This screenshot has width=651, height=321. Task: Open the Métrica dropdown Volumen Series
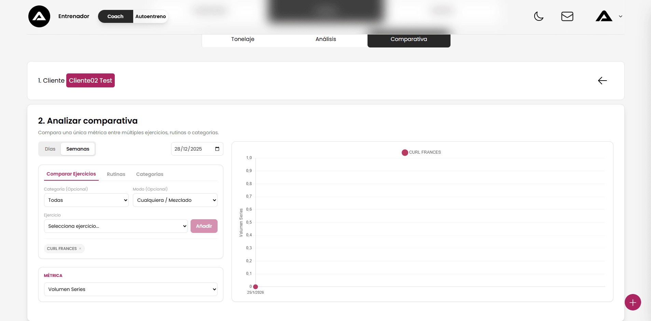[x=130, y=289]
